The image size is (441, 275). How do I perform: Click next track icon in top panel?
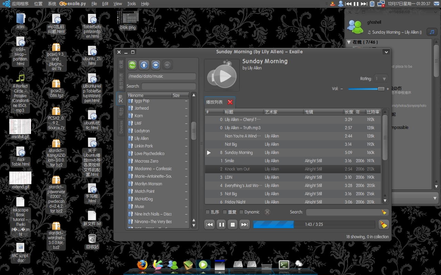click(364, 4)
